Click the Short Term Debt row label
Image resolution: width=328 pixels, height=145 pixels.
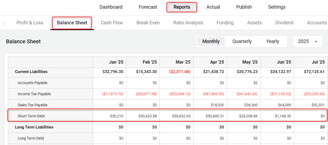click(x=31, y=116)
